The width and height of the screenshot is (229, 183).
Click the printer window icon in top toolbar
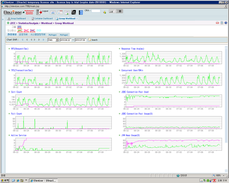53,12
